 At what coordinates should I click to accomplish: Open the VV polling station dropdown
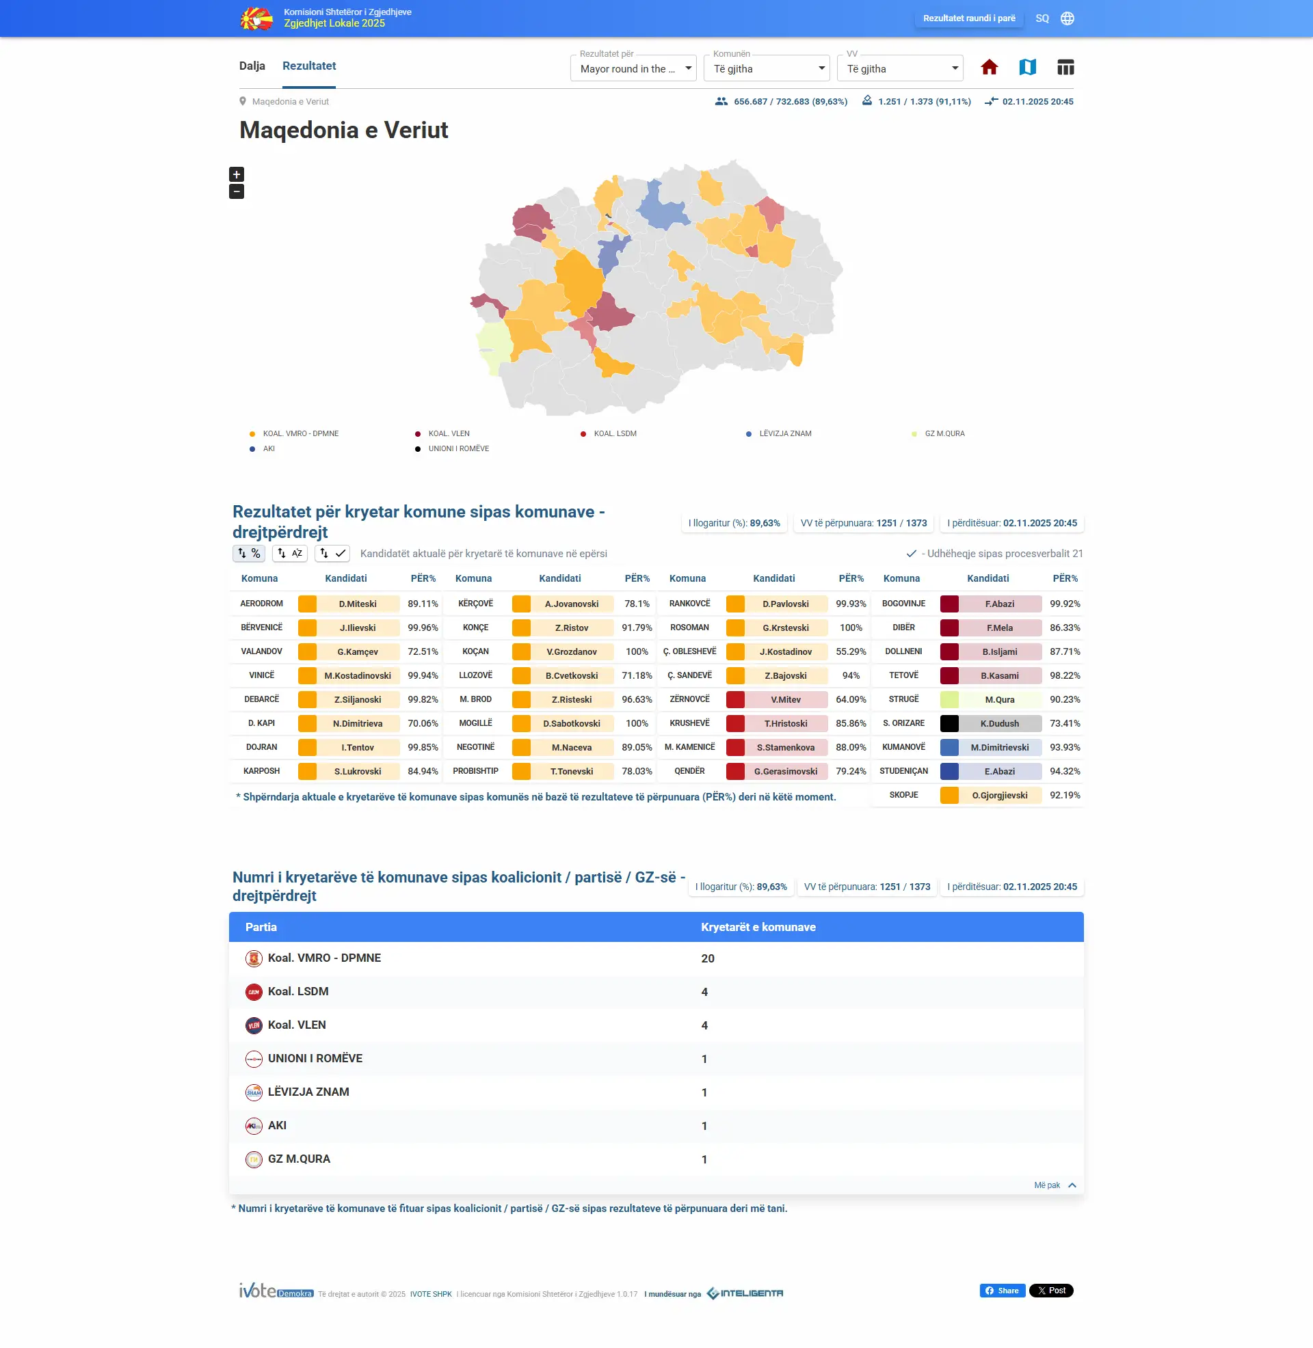pos(899,69)
